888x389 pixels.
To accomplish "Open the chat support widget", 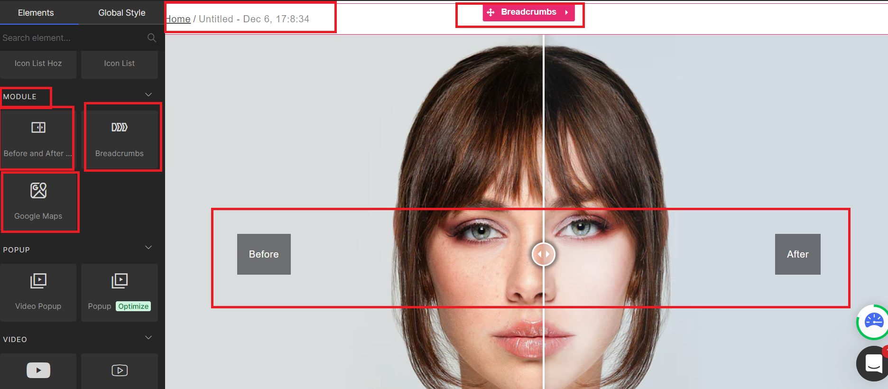I will coord(873,364).
